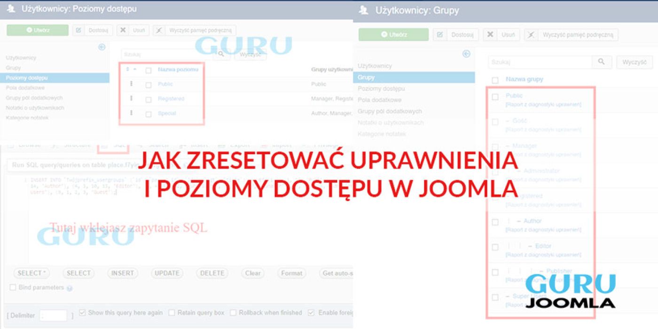This screenshot has width=658, height=329.
Task: Click the Delimiter input field
Action: pyautogui.click(x=53, y=315)
